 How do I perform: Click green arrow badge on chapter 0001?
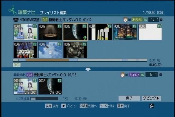click(x=35, y=38)
